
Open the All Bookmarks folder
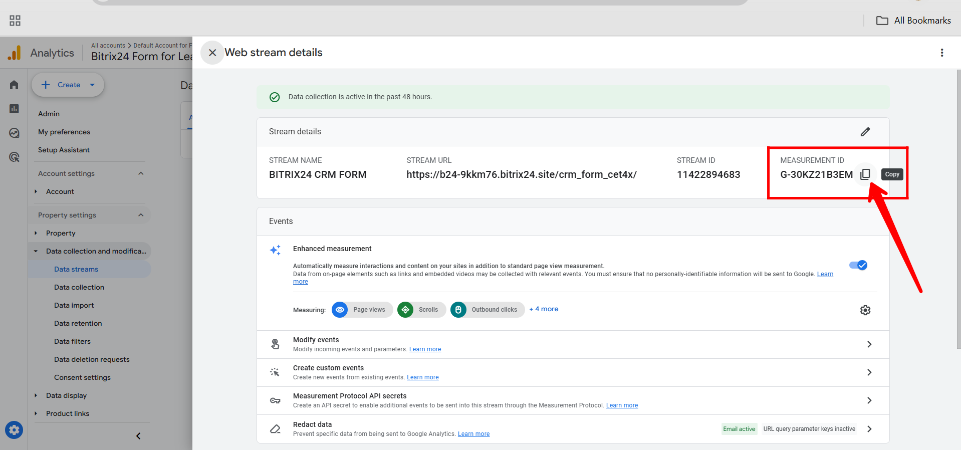(x=913, y=21)
